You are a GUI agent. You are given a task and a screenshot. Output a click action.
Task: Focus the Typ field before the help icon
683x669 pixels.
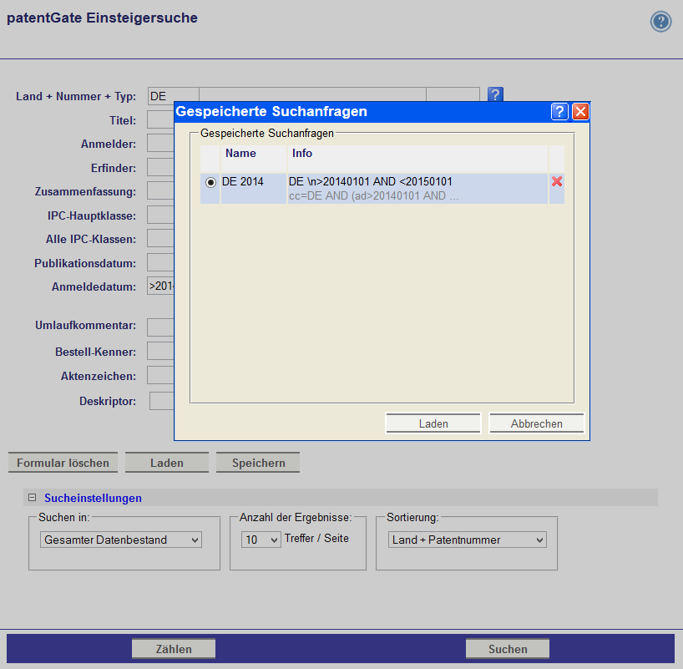tap(453, 96)
